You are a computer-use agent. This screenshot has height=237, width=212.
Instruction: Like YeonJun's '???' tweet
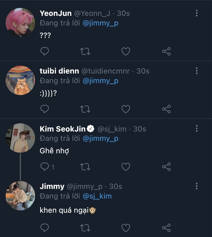pos(126,51)
